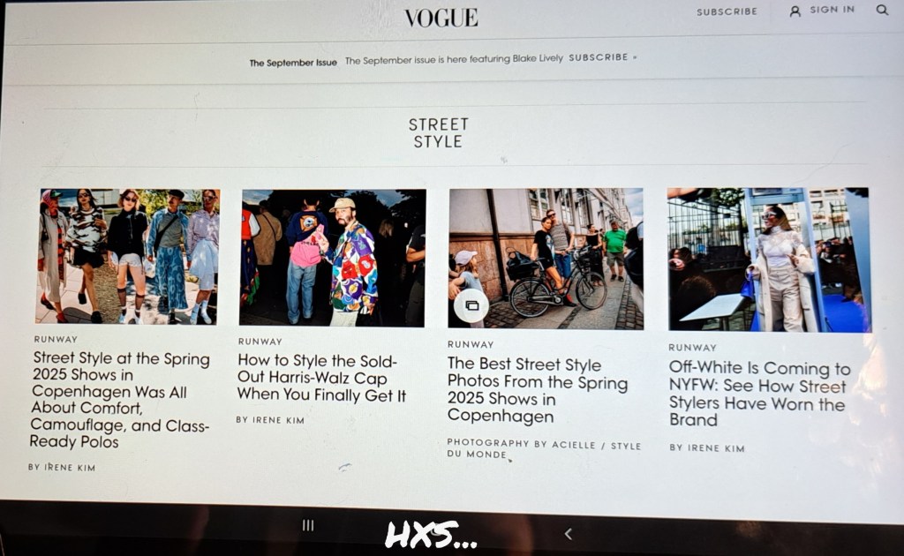Click the Sign In link
Screen dimensions: 904x556
(x=832, y=10)
